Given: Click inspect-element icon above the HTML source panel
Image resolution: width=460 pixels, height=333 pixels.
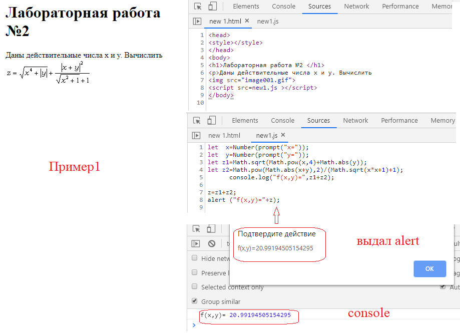Looking at the screenshot, I should click(198, 7).
